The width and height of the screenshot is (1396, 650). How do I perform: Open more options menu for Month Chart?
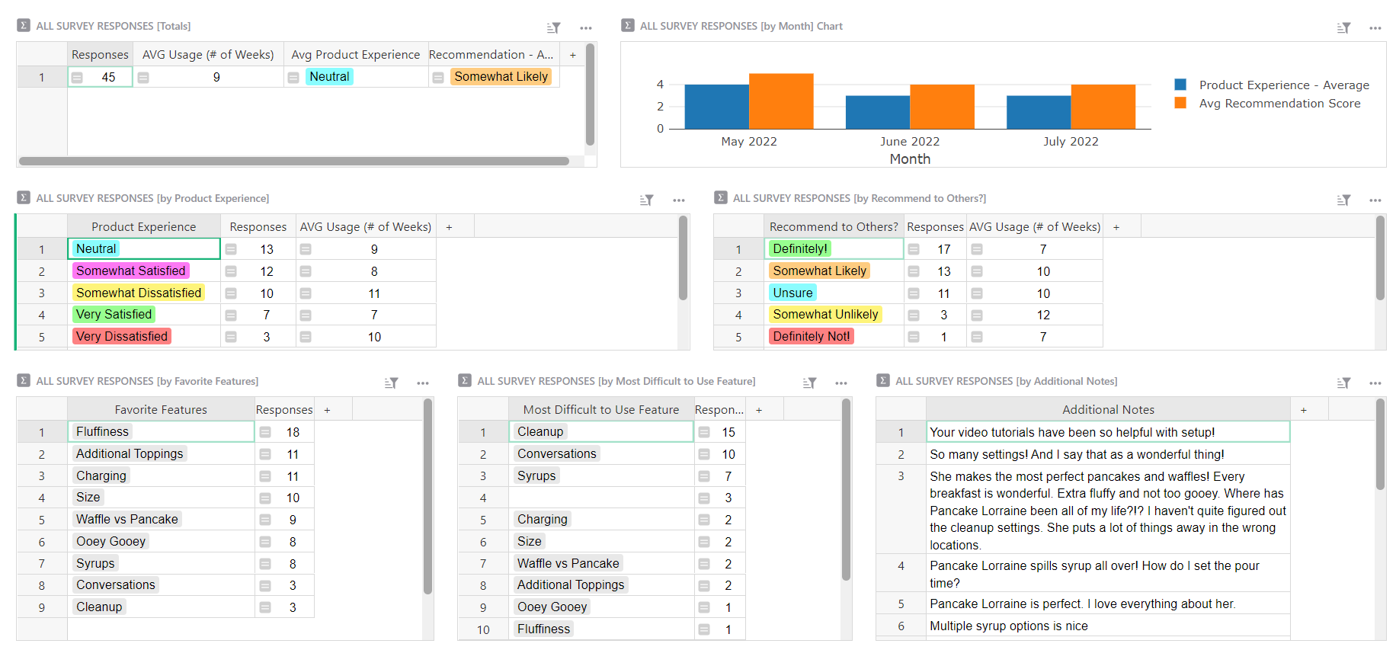click(x=1375, y=28)
